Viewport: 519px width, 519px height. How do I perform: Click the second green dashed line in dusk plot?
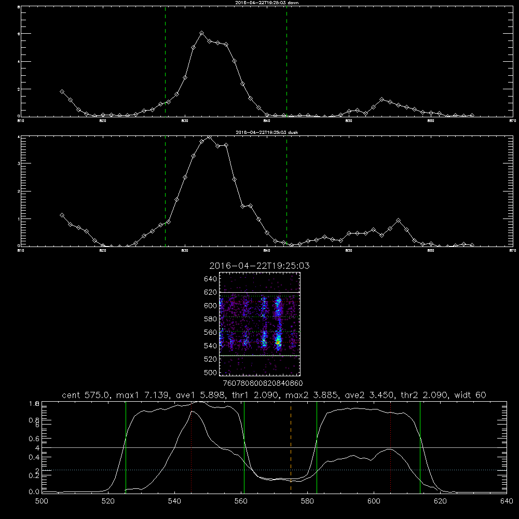click(286, 191)
